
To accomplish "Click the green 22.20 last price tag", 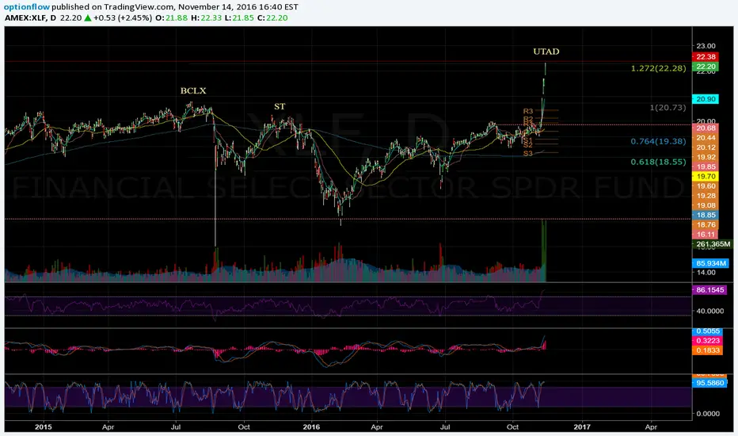I will click(706, 67).
